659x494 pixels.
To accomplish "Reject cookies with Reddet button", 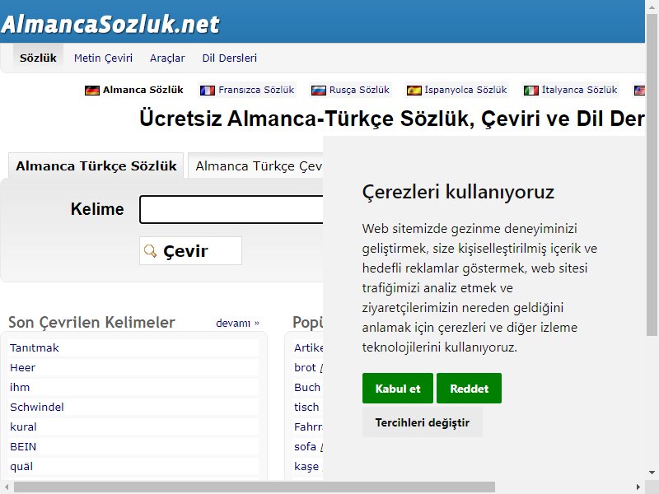I will [x=469, y=388].
